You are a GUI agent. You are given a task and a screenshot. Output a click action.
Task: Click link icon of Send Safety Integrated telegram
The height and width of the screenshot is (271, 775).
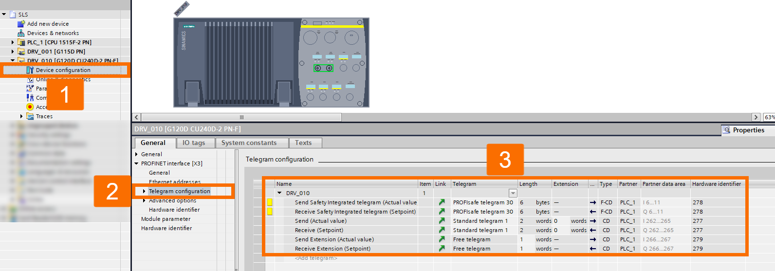[442, 202]
